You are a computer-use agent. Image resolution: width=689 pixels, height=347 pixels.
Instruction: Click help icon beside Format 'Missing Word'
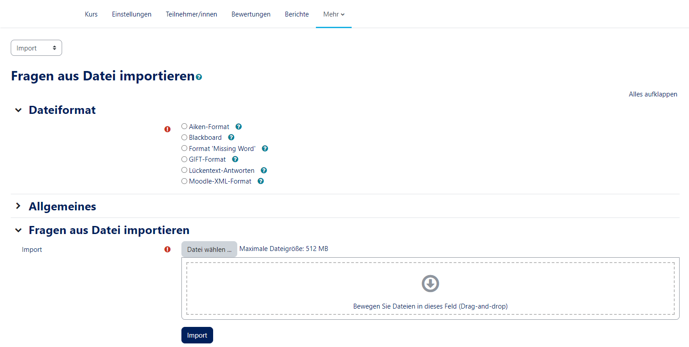pos(265,149)
